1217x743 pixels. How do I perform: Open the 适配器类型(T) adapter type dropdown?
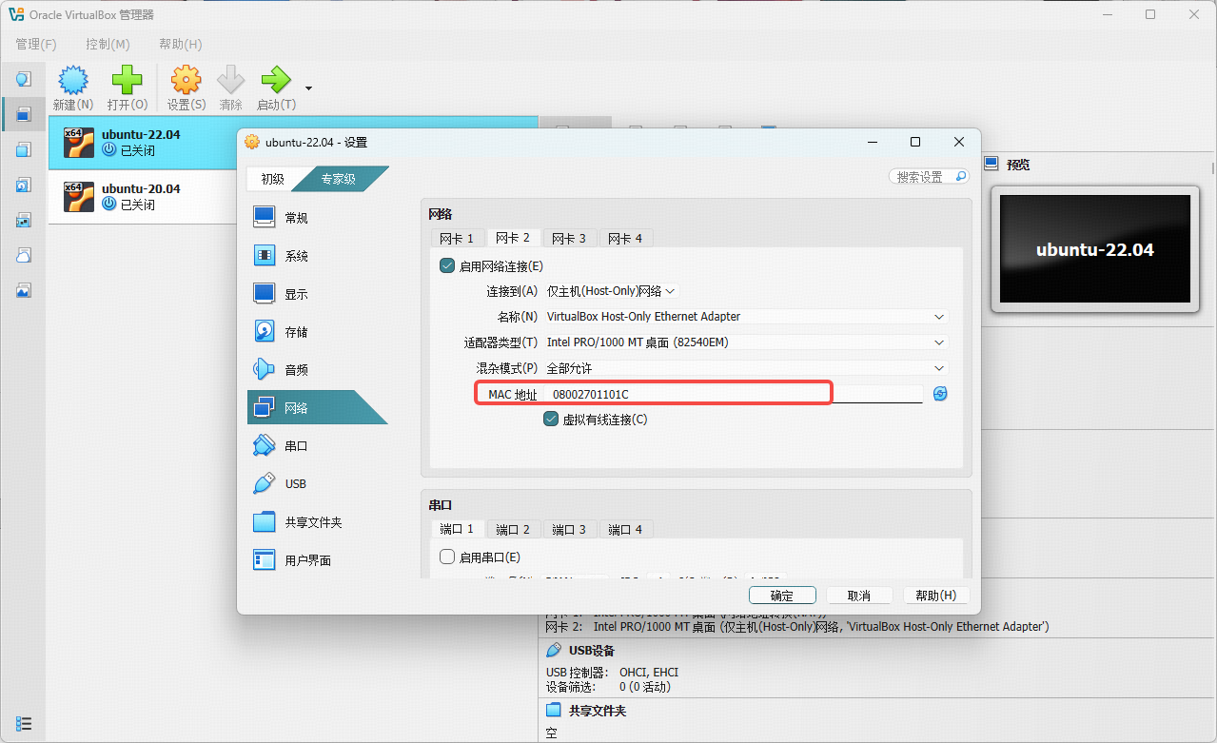pos(747,342)
